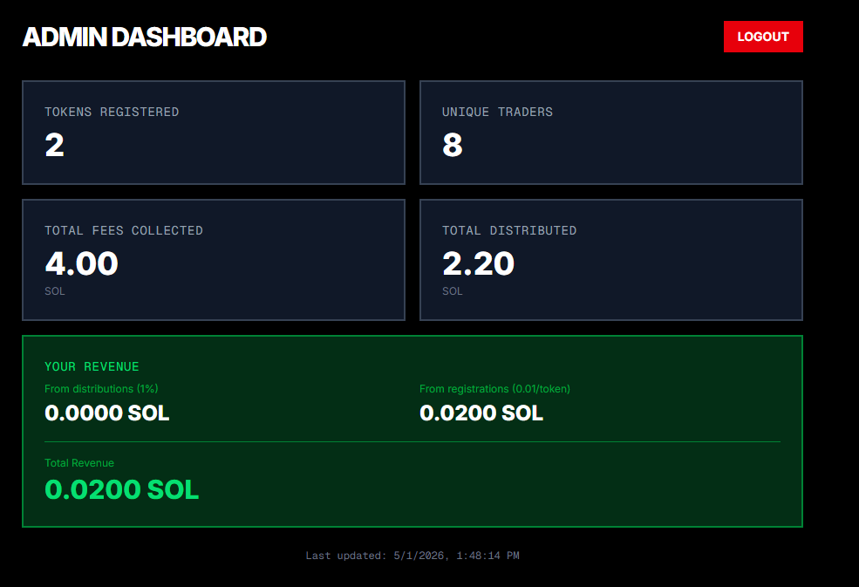Click the red LOGOUT button
Viewport: 859px width, 587px height.
click(763, 37)
